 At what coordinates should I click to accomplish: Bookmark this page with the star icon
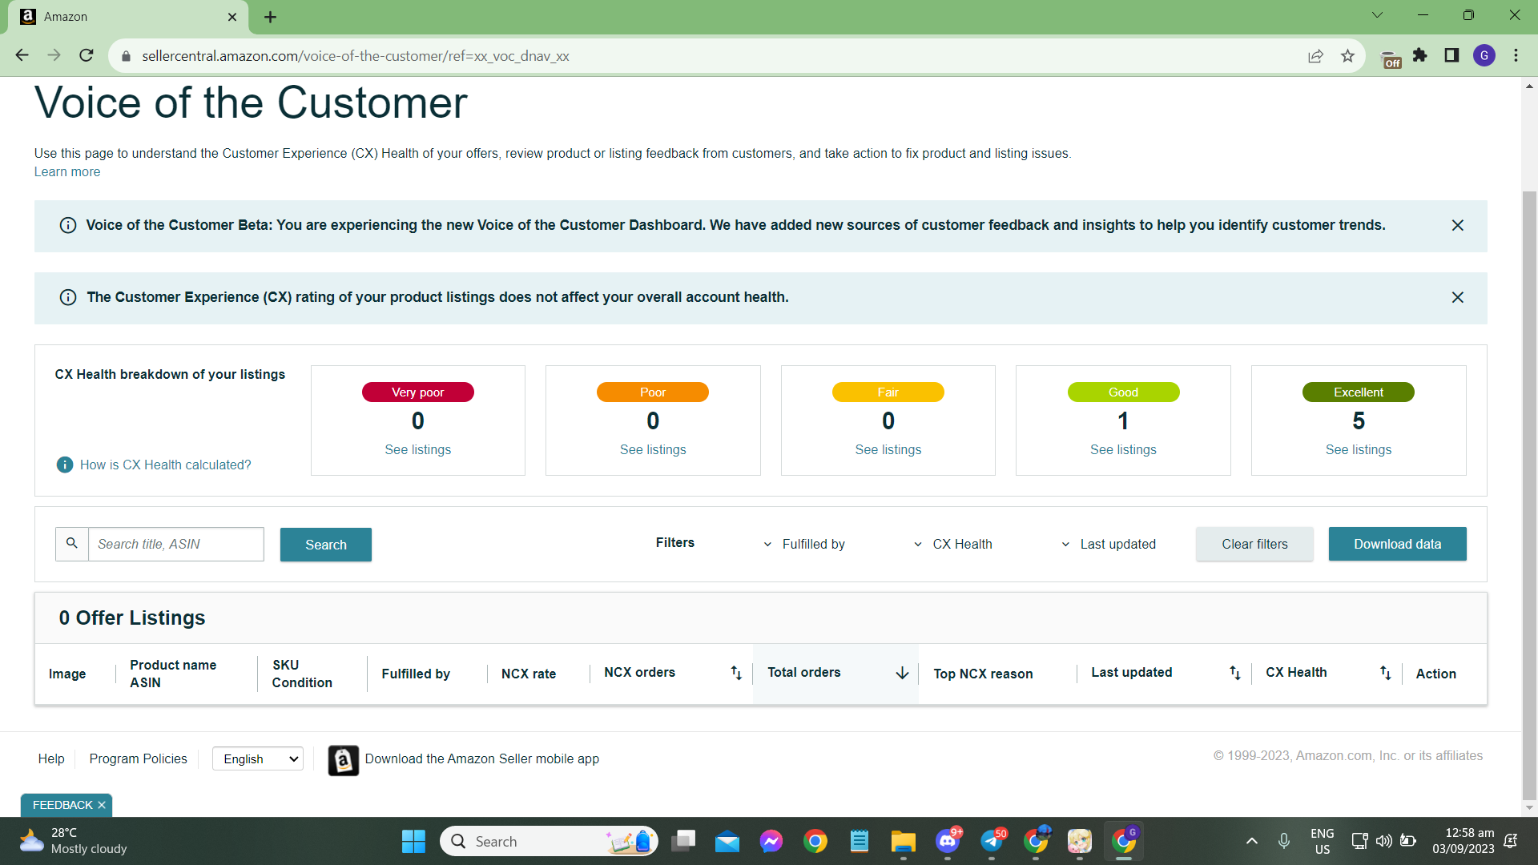pos(1347,56)
